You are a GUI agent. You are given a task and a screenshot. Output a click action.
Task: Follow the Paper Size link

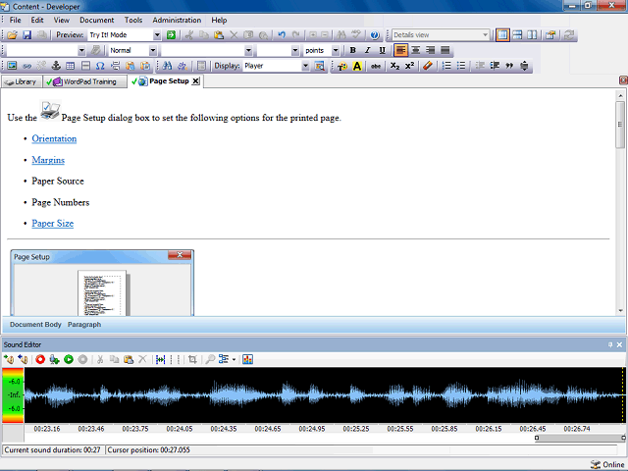[52, 224]
